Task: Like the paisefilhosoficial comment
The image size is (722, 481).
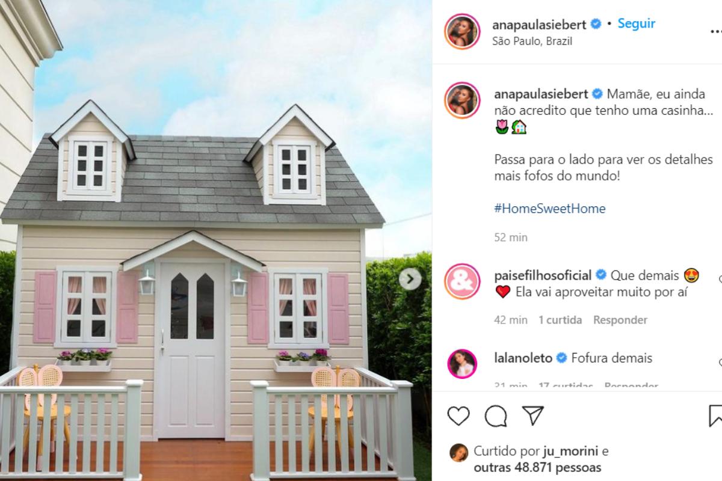Action: coord(720,280)
